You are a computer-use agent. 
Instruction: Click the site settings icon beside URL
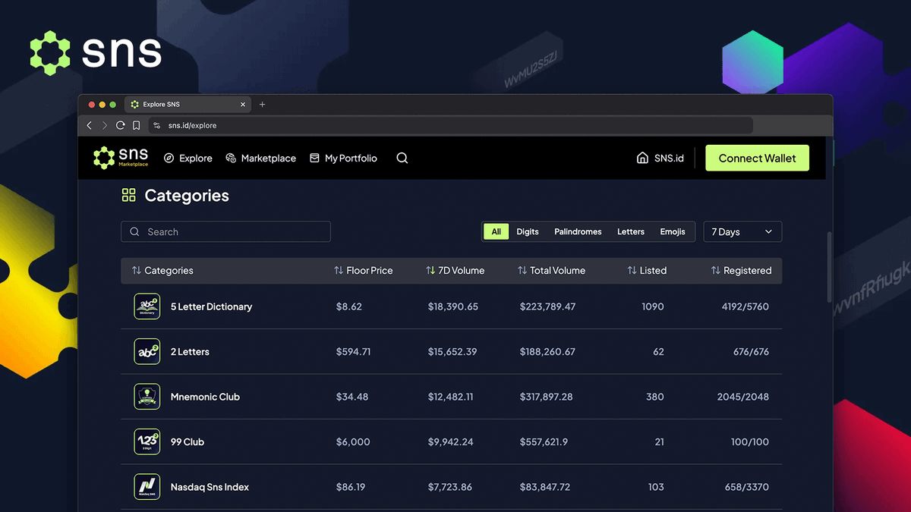click(x=157, y=126)
